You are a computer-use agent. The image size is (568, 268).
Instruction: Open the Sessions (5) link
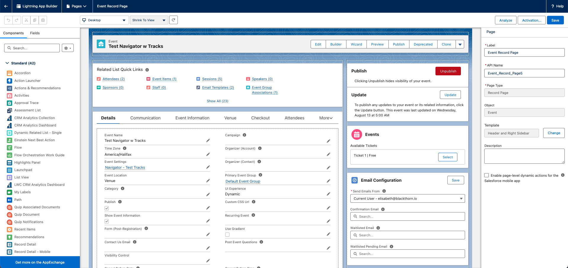coord(212,79)
